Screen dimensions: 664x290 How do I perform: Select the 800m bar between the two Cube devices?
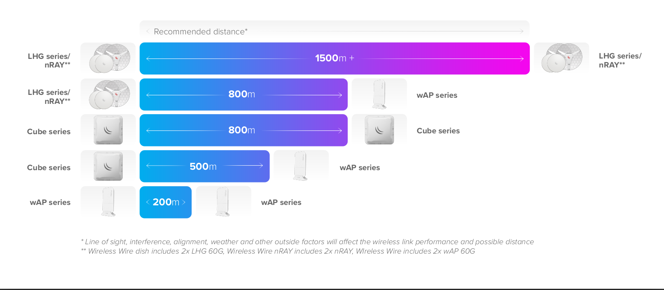coord(244,130)
